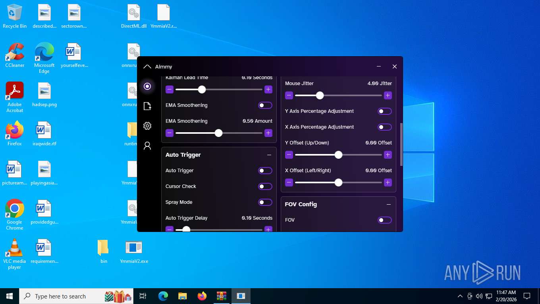Select the VLC media player desktop shortcut
Image resolution: width=540 pixels, height=304 pixels.
15,254
